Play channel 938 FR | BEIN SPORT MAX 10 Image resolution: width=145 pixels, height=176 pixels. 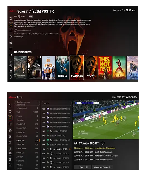pyautogui.click(x=57, y=122)
